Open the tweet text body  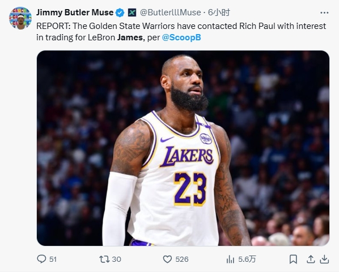181,32
